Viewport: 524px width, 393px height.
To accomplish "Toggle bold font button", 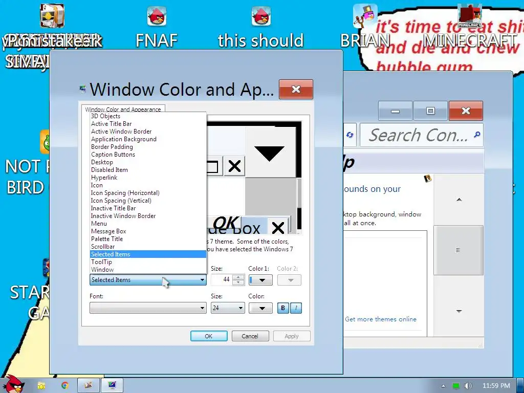I will [x=283, y=308].
